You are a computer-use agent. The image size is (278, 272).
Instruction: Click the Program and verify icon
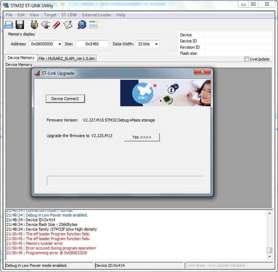pos(68,25)
